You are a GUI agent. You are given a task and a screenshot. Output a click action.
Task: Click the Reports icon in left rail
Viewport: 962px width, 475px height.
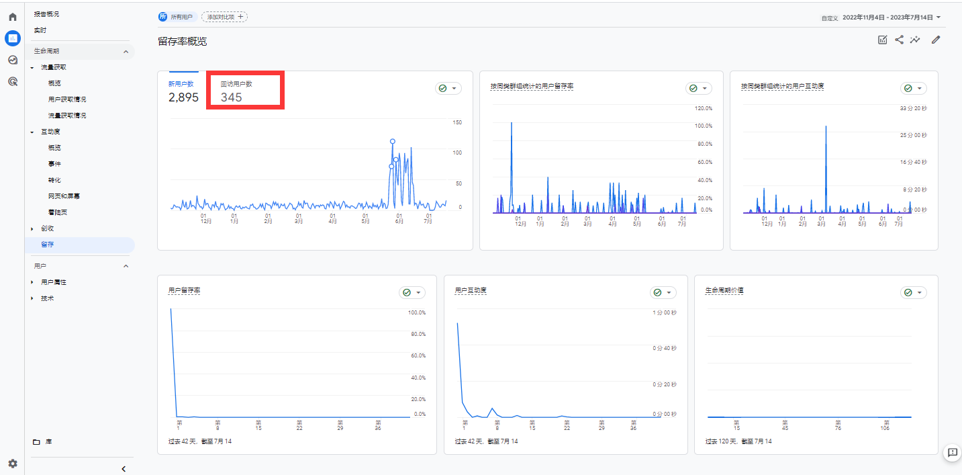(x=12, y=38)
